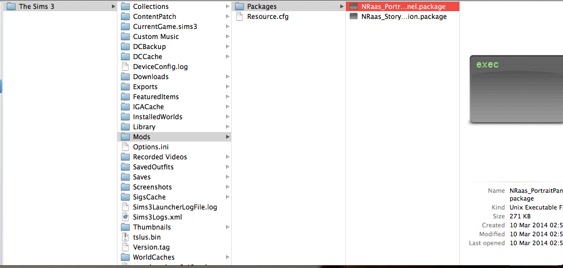
Task: Click the Exports folder icon
Action: [125, 86]
